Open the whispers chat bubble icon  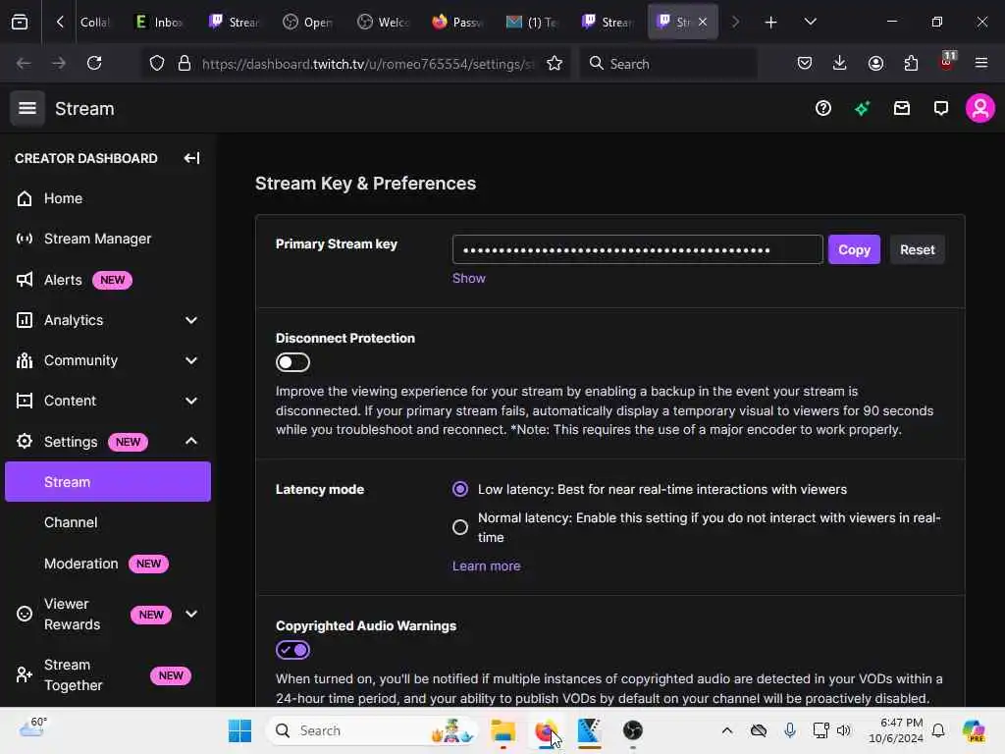pos(940,108)
